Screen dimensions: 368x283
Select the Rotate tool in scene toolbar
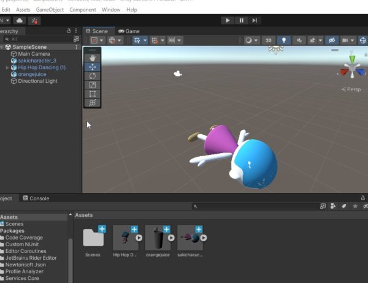tap(92, 76)
